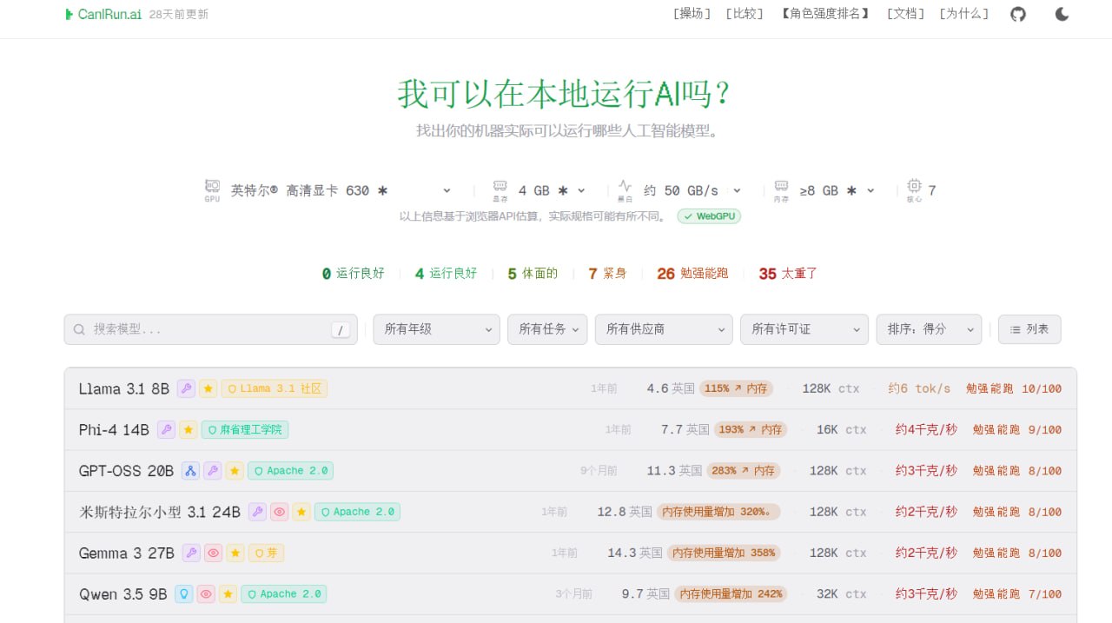Click the wrench icon on Phi-4 14B
Viewport: 1112px width, 623px height.
pos(166,430)
